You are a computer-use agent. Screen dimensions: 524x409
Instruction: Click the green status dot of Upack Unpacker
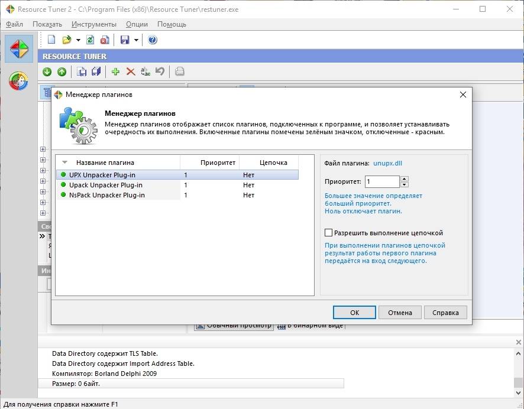(63, 184)
